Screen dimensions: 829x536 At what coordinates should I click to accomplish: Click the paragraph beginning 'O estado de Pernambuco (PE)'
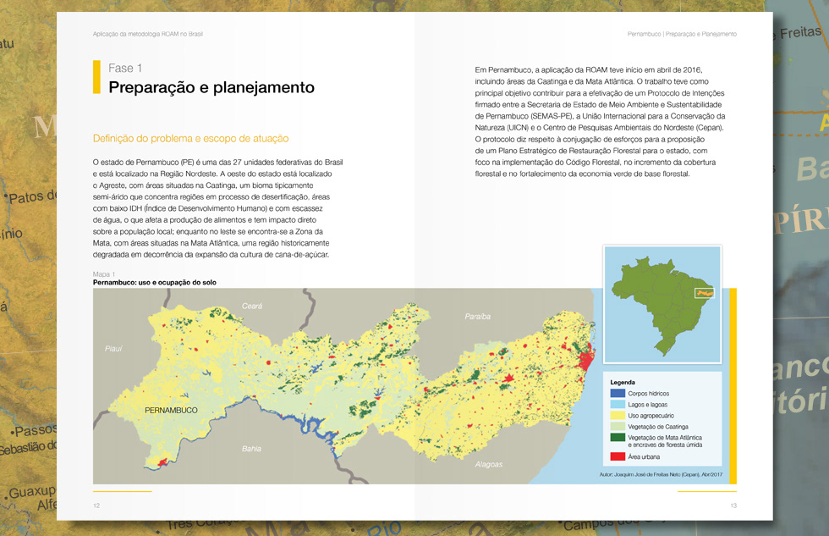pos(218,208)
